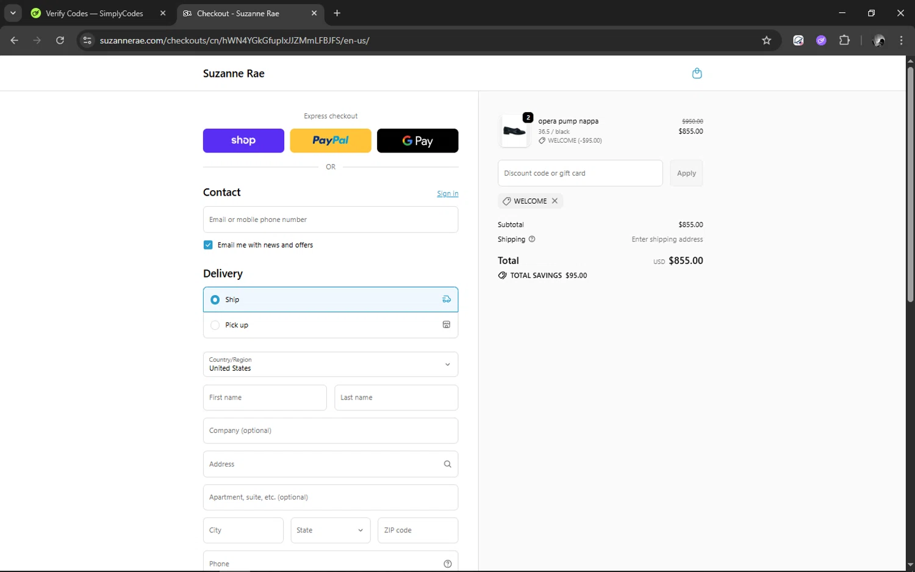Image resolution: width=915 pixels, height=572 pixels.
Task: Click the TOTAL SAVINGS $95.00 text
Action: (548, 276)
